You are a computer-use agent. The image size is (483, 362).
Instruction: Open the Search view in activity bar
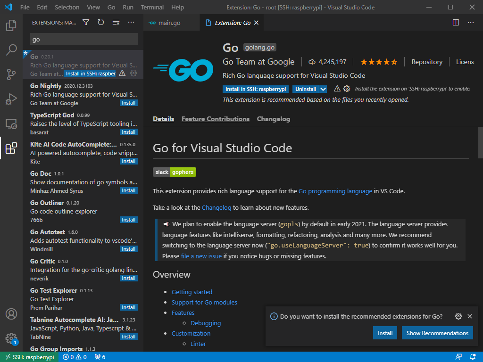pyautogui.click(x=11, y=49)
